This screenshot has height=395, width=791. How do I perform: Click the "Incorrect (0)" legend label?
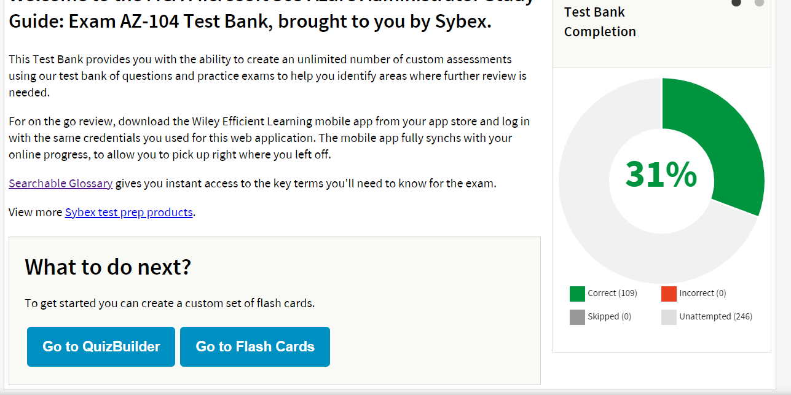click(702, 294)
